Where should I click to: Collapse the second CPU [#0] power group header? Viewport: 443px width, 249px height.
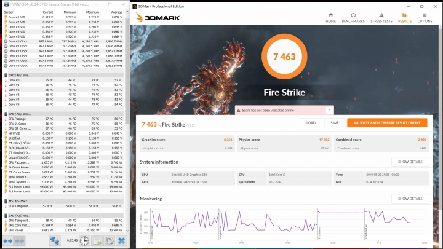click(x=63, y=114)
